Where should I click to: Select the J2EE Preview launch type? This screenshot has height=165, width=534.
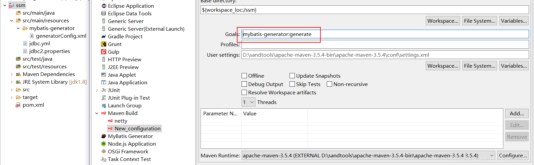pyautogui.click(x=123, y=67)
